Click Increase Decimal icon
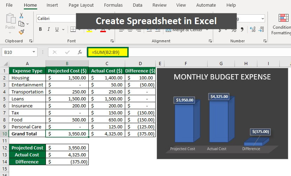This screenshot has height=176, width=291. [252, 29]
